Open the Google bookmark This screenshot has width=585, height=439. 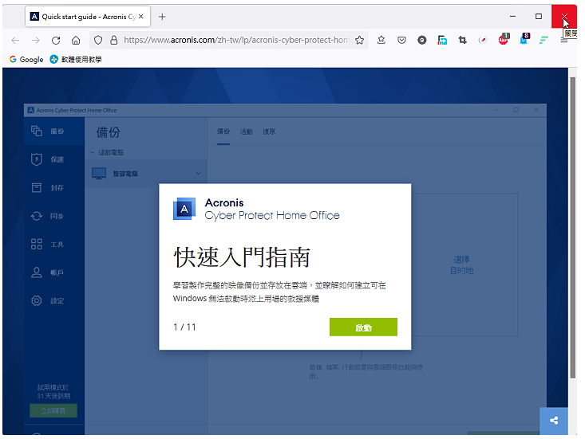point(26,59)
